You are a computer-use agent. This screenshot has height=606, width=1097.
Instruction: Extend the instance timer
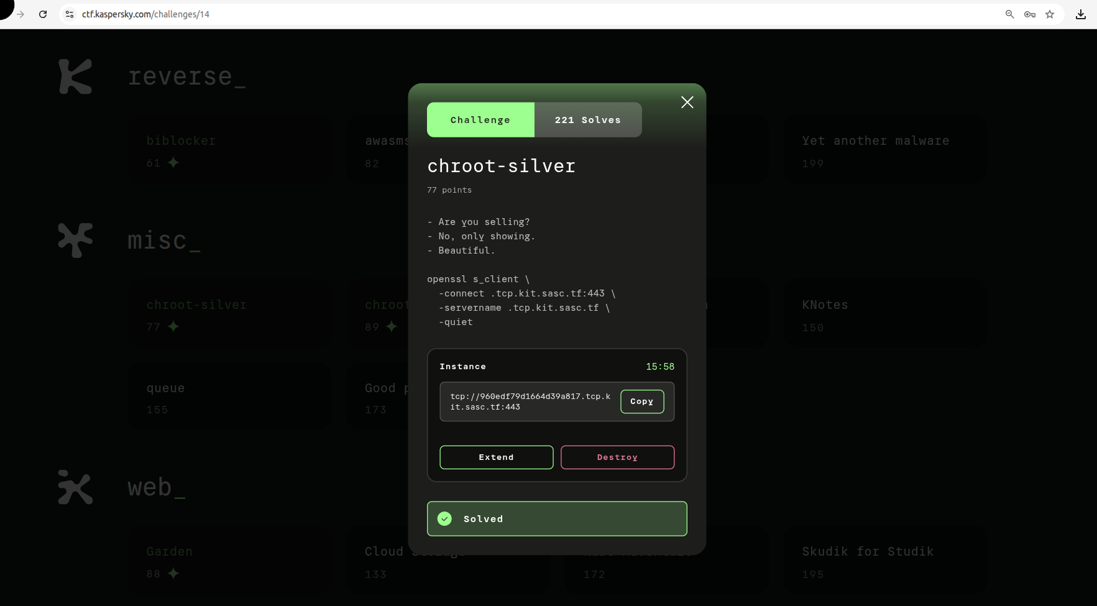coord(496,457)
